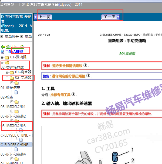Expand the 03-拆卸和安装1 node
The height and width of the screenshot is (164, 162).
click(12, 102)
